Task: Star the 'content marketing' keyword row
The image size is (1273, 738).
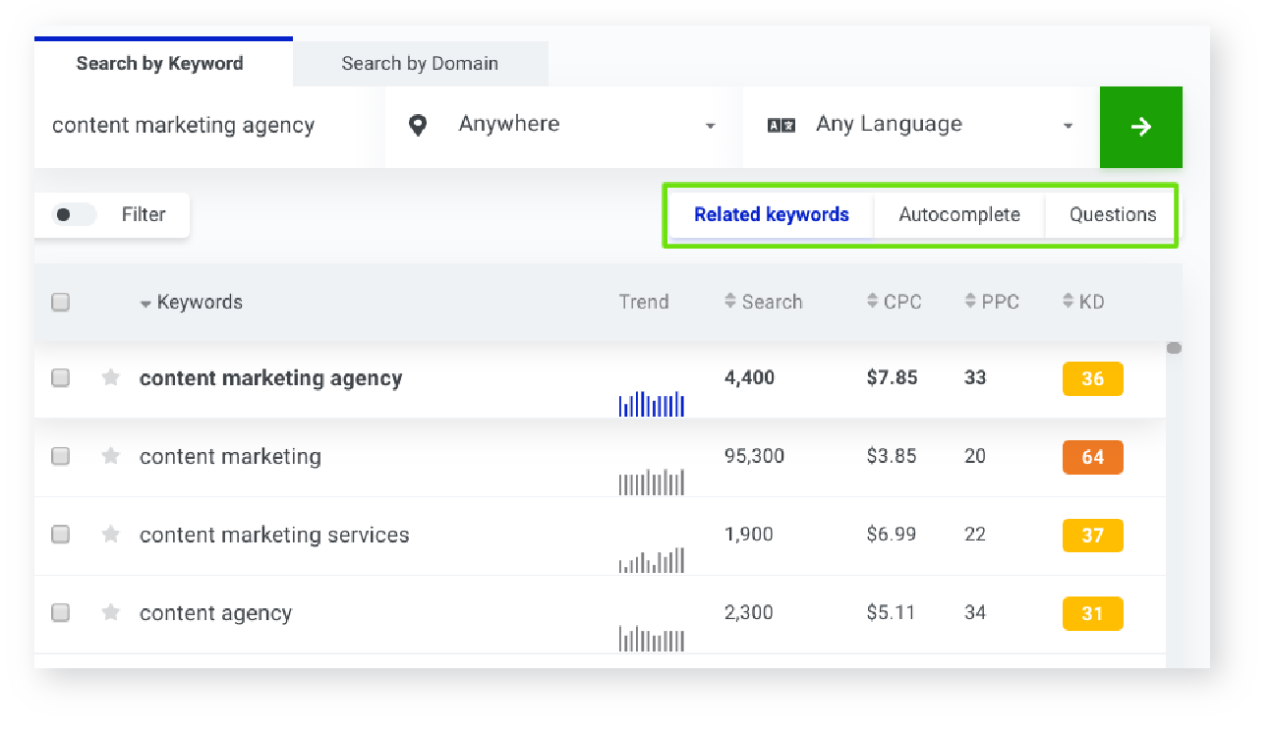Action: [111, 456]
